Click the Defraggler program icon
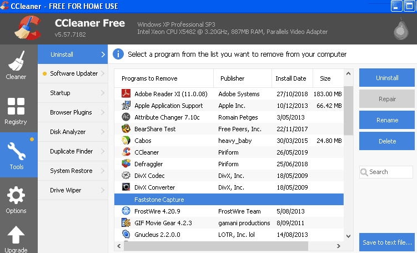The width and height of the screenshot is (417, 253). (x=125, y=164)
